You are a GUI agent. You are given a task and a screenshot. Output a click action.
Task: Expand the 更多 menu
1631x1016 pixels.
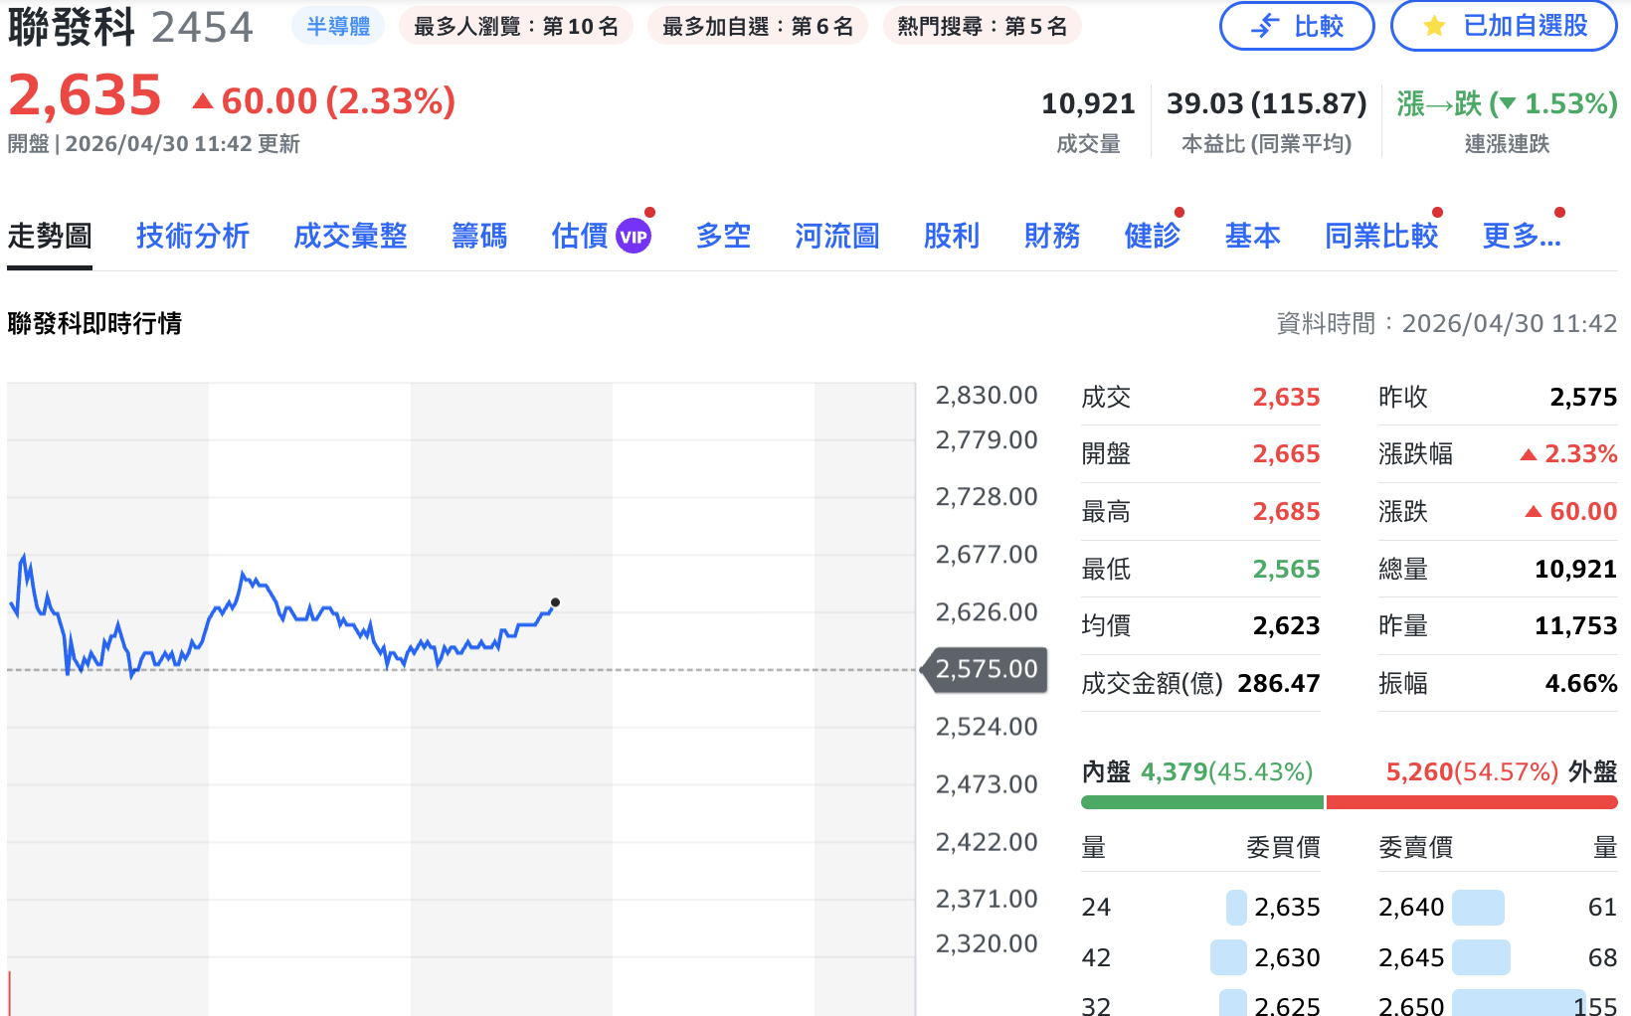pyautogui.click(x=1521, y=237)
